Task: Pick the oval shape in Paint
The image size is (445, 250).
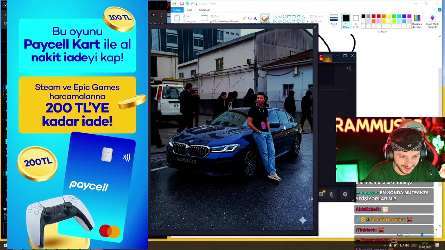Action: point(284,16)
